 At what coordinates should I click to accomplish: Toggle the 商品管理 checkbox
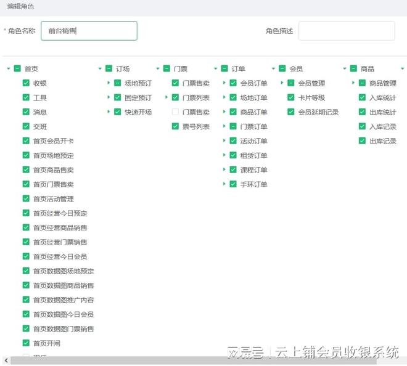pos(363,83)
